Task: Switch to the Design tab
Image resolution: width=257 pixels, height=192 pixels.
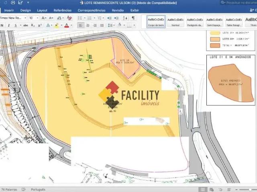Action: 25,10
